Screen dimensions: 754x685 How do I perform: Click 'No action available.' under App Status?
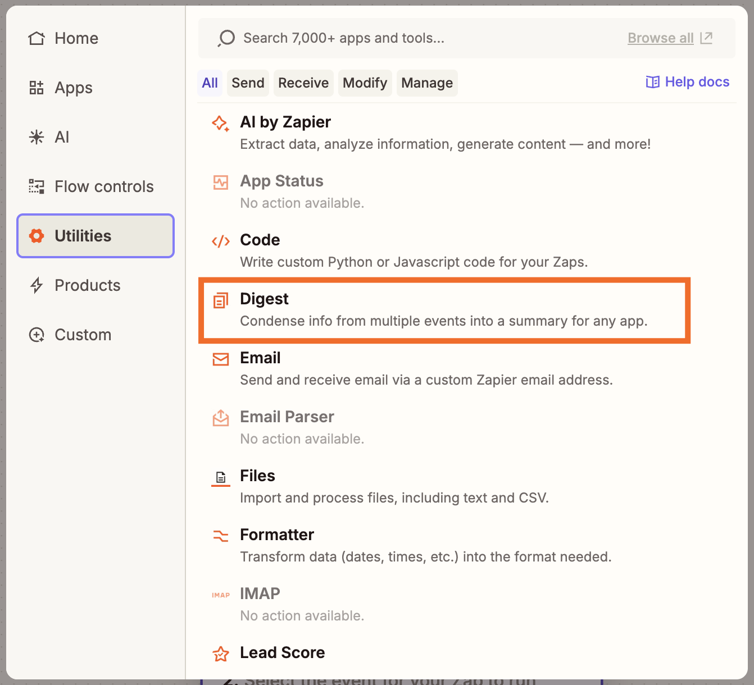302,203
